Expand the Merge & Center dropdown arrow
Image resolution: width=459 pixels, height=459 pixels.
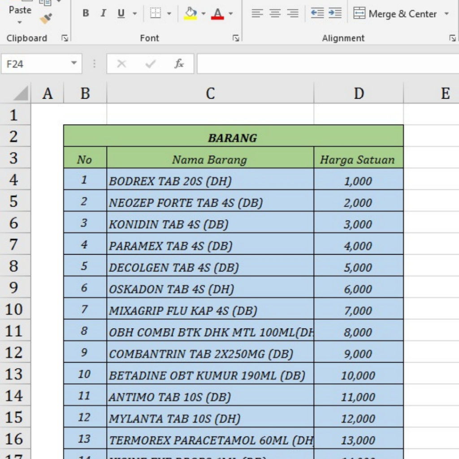point(446,14)
